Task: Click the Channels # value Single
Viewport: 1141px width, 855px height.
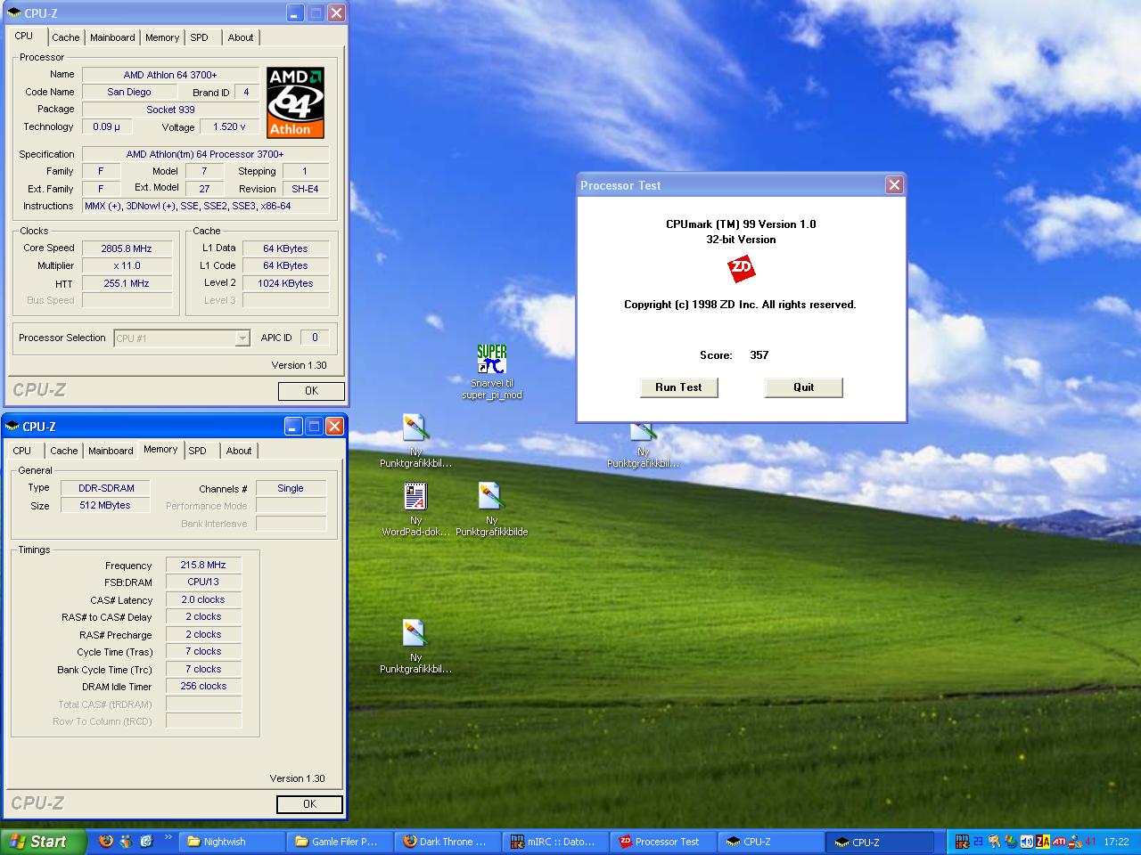Action: (x=291, y=488)
